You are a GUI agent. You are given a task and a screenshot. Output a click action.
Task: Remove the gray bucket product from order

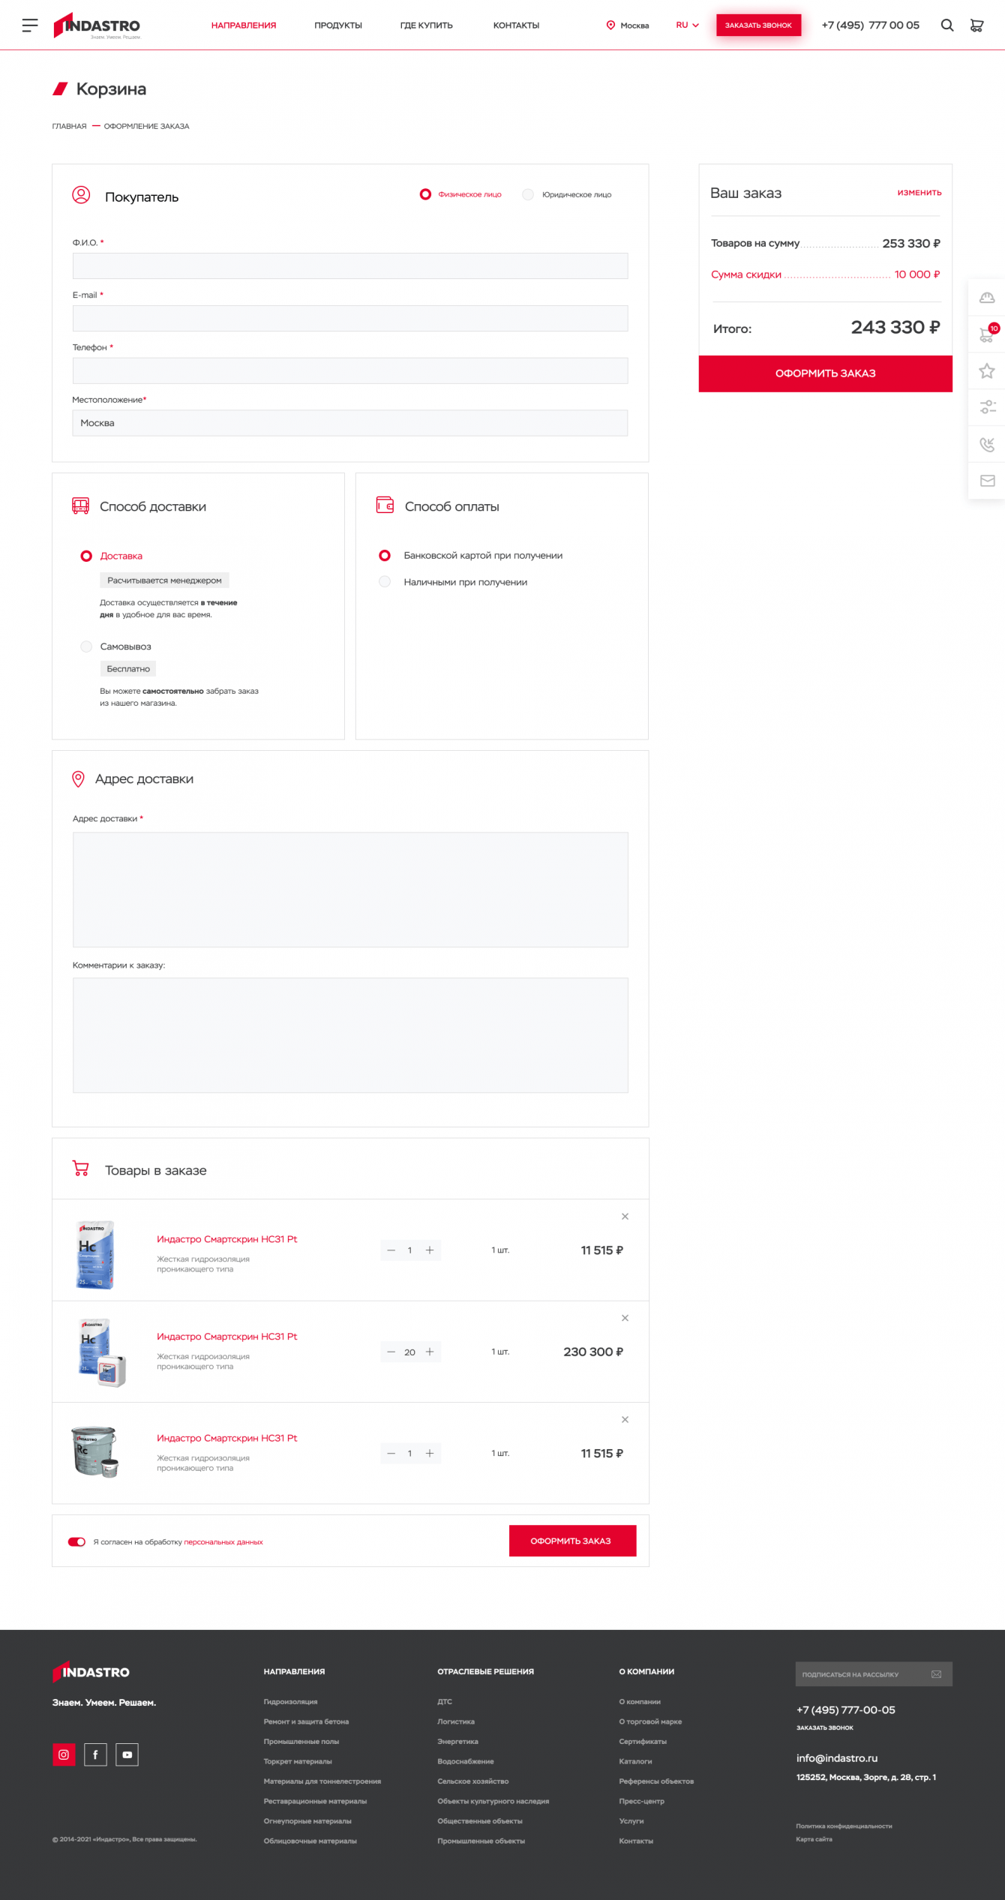[625, 1420]
